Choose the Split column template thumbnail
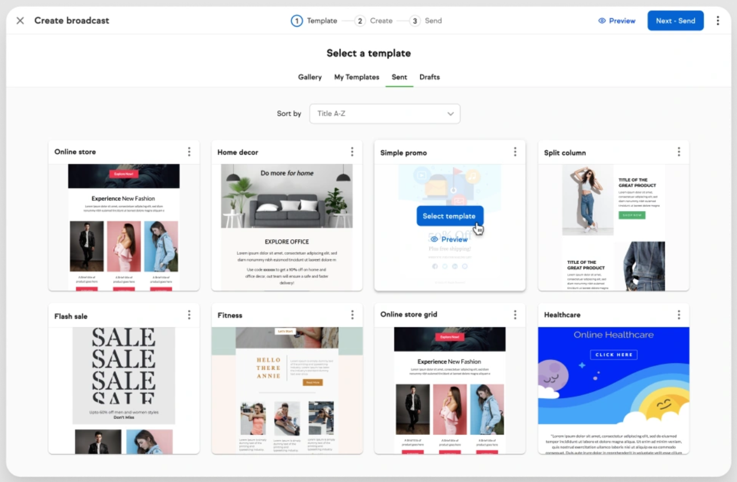 [613, 227]
